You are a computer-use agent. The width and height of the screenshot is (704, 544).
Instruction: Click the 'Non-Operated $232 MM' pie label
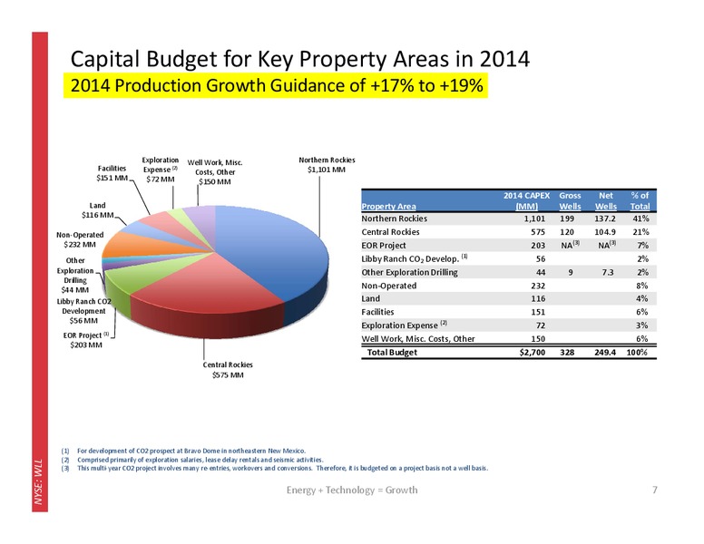point(80,239)
